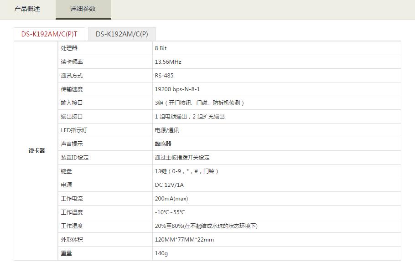The height and width of the screenshot is (278, 415).
Task: Click the LED指示灯 row label
Action: point(74,130)
